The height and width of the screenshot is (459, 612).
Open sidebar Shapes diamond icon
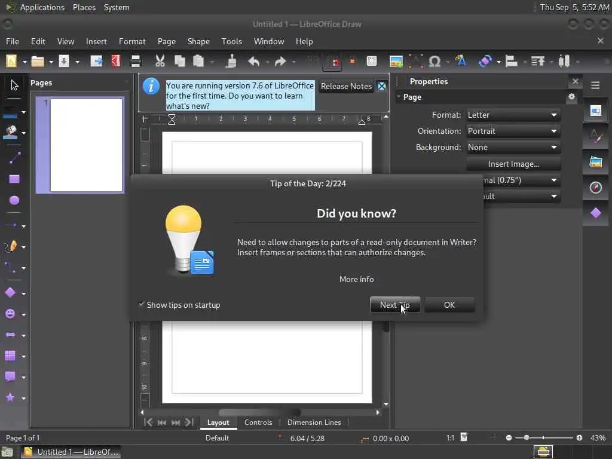click(x=596, y=213)
